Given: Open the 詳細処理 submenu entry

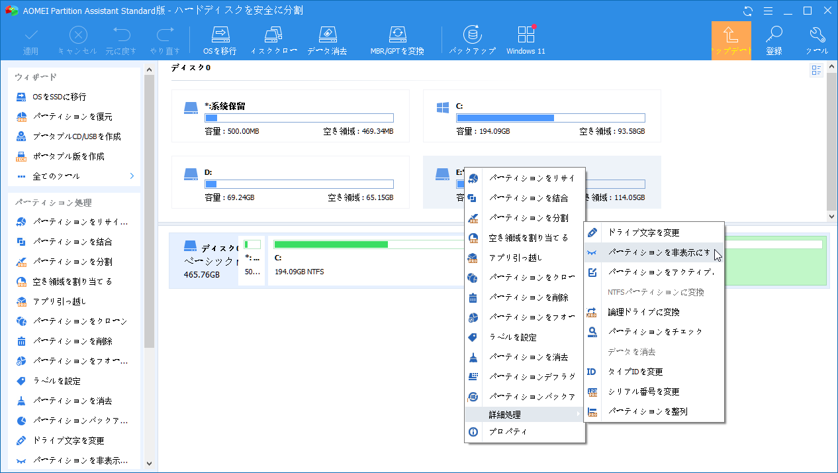Looking at the screenshot, I should point(525,415).
